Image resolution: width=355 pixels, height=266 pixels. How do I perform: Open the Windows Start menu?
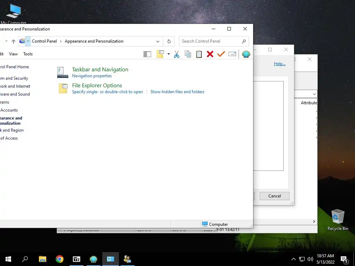click(x=8, y=259)
